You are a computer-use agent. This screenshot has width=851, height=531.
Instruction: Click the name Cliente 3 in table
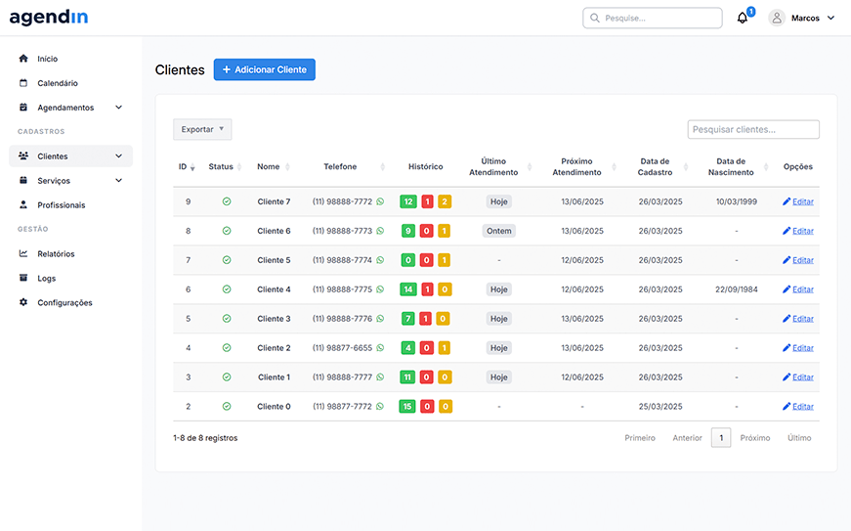coord(274,319)
